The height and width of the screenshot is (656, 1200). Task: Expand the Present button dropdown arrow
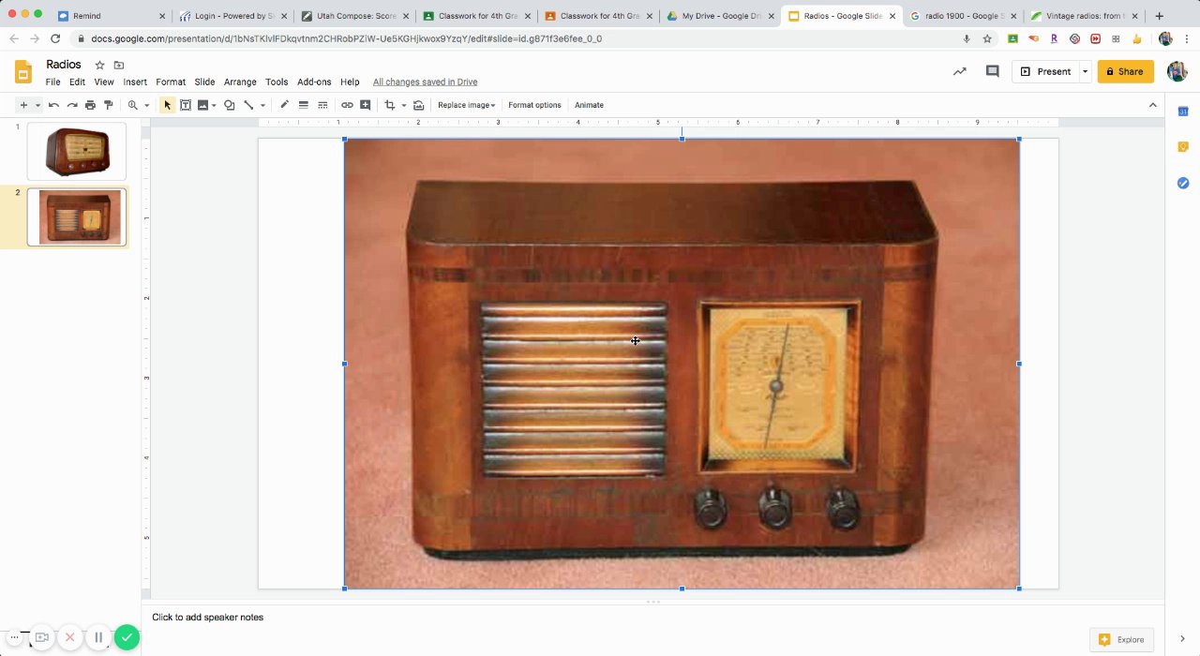pos(1085,71)
